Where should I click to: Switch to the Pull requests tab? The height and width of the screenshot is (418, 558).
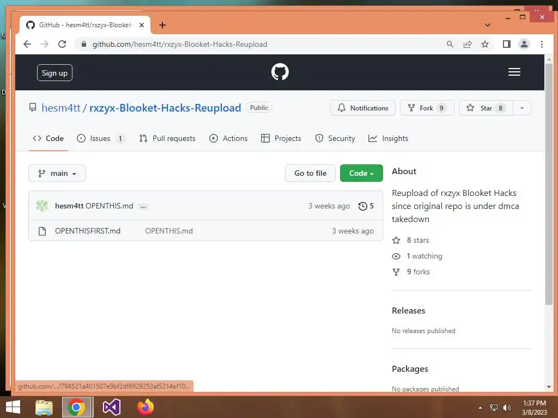point(167,138)
